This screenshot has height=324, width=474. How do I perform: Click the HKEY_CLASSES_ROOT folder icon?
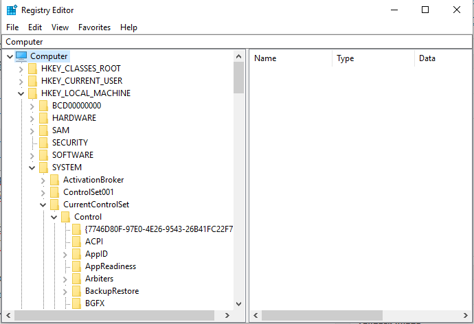(33, 69)
